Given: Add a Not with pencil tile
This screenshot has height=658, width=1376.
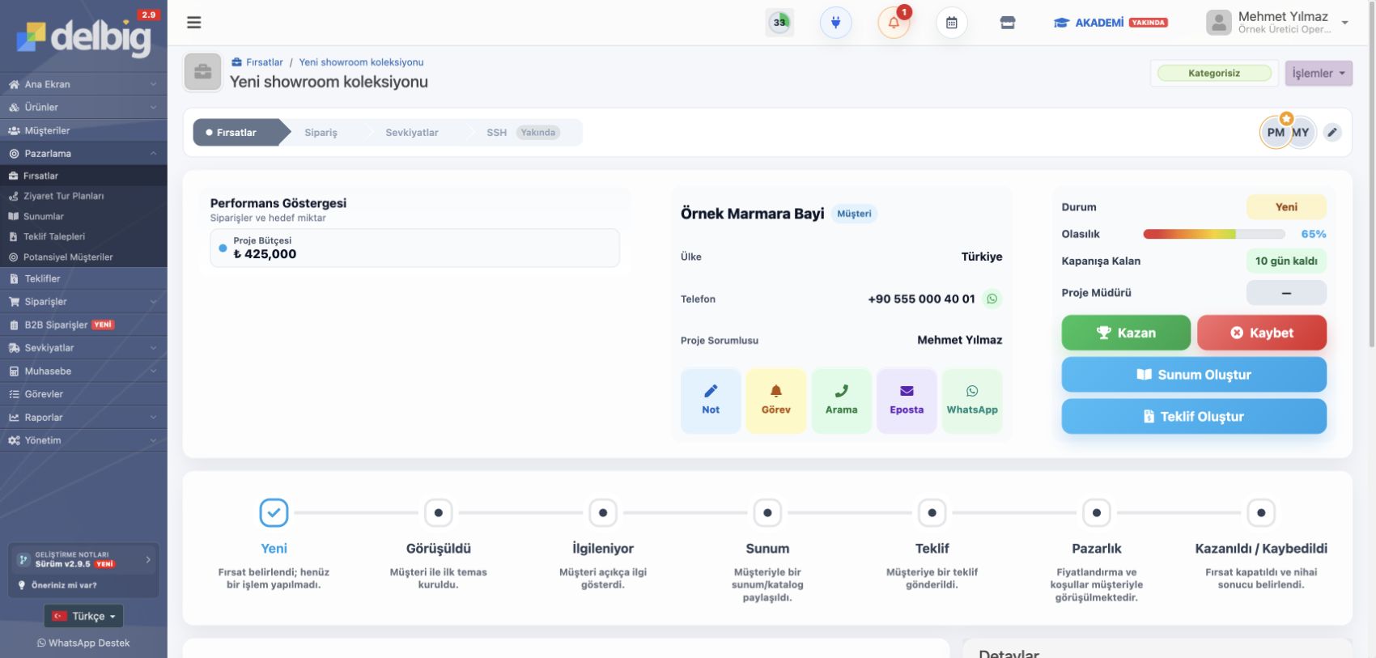Looking at the screenshot, I should tap(711, 401).
